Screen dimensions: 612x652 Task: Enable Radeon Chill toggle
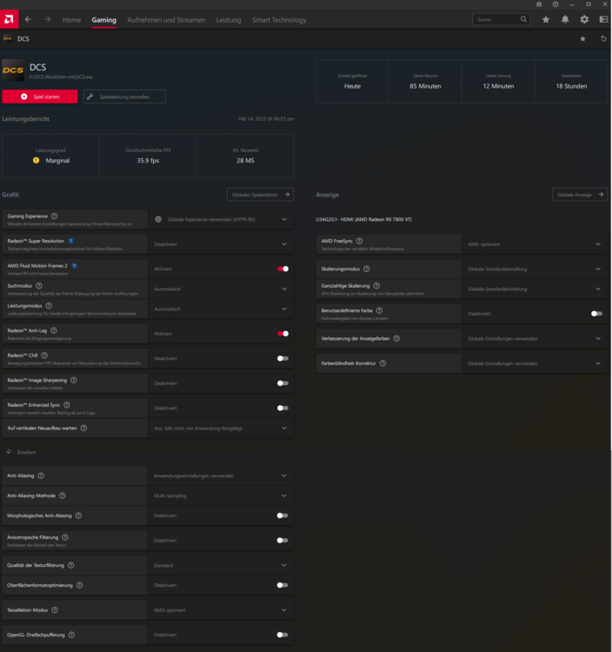pos(283,358)
